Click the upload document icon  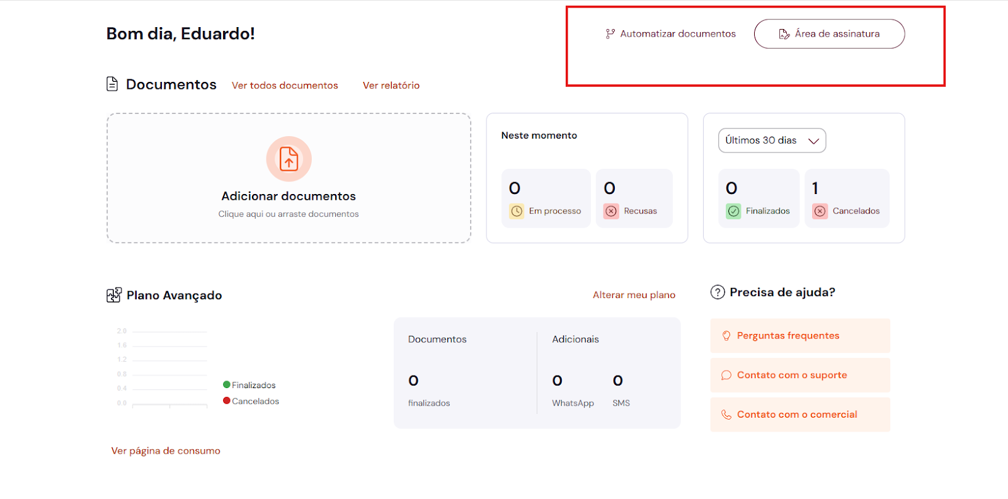coord(289,159)
